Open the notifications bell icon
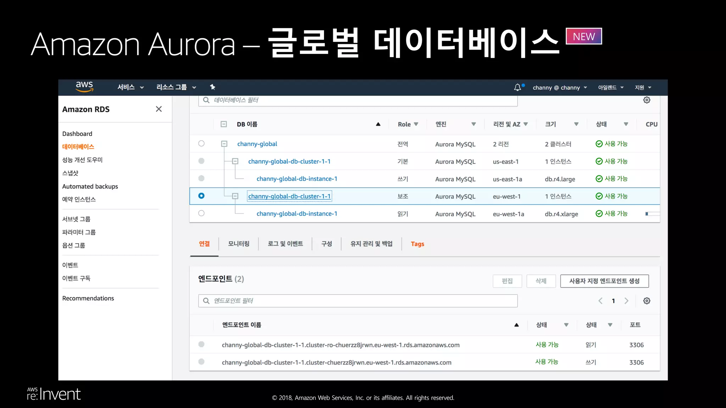Image resolution: width=726 pixels, height=408 pixels. (x=518, y=87)
